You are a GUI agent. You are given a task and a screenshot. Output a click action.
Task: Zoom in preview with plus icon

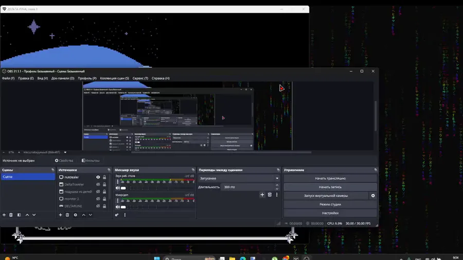pyautogui.click(x=19, y=153)
